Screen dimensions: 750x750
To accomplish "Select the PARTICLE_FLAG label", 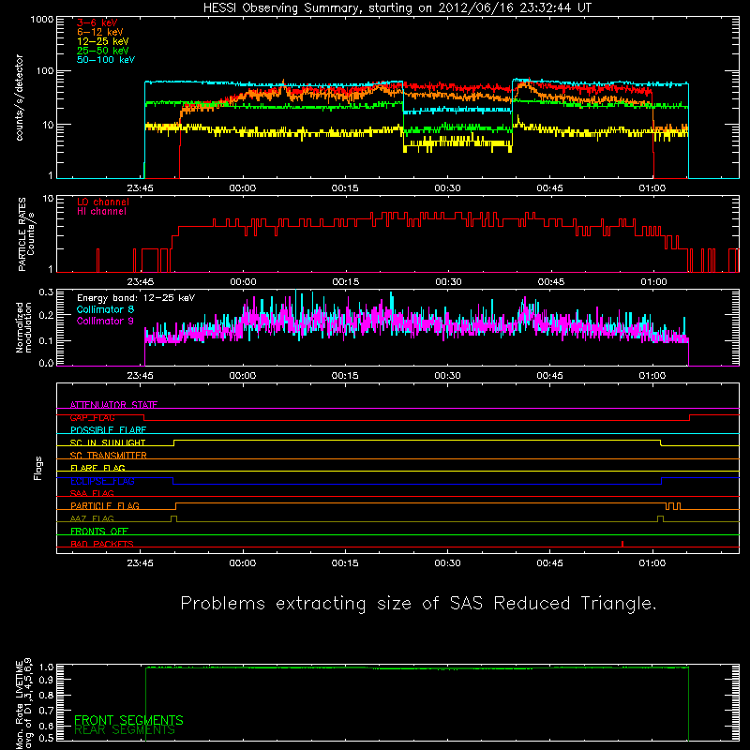I will click(x=105, y=505).
